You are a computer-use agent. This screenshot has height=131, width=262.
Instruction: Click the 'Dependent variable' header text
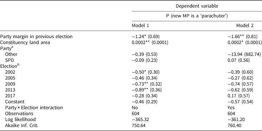197,6
